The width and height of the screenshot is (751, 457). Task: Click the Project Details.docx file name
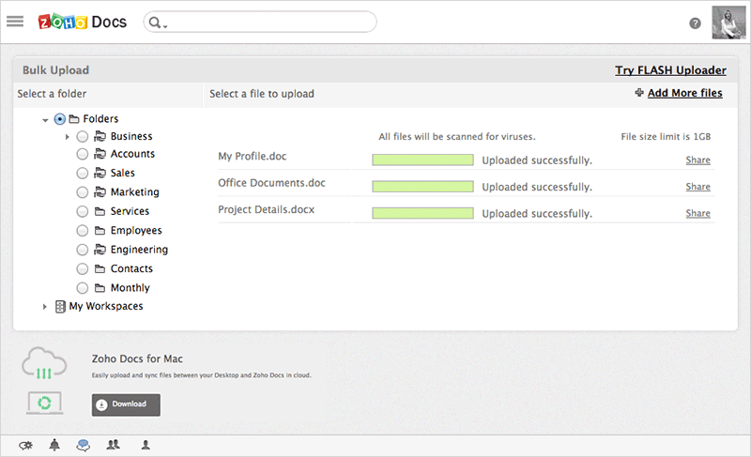click(x=267, y=209)
